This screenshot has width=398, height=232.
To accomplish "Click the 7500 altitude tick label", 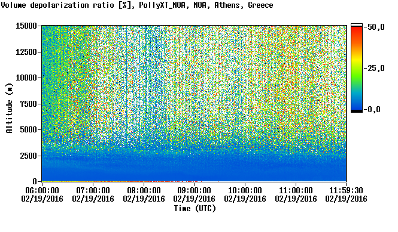I will coord(28,104).
